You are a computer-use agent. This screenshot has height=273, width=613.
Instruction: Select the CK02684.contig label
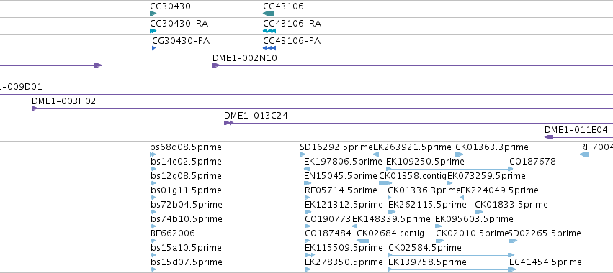390,233
